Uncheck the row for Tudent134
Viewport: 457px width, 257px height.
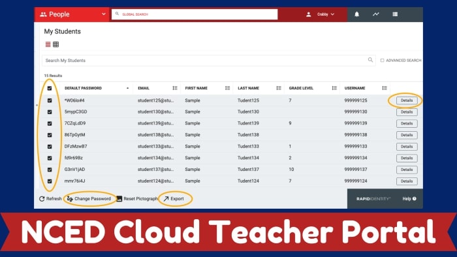[x=50, y=158]
